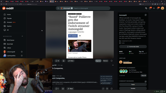Give award on second post

[x=63, y=89]
